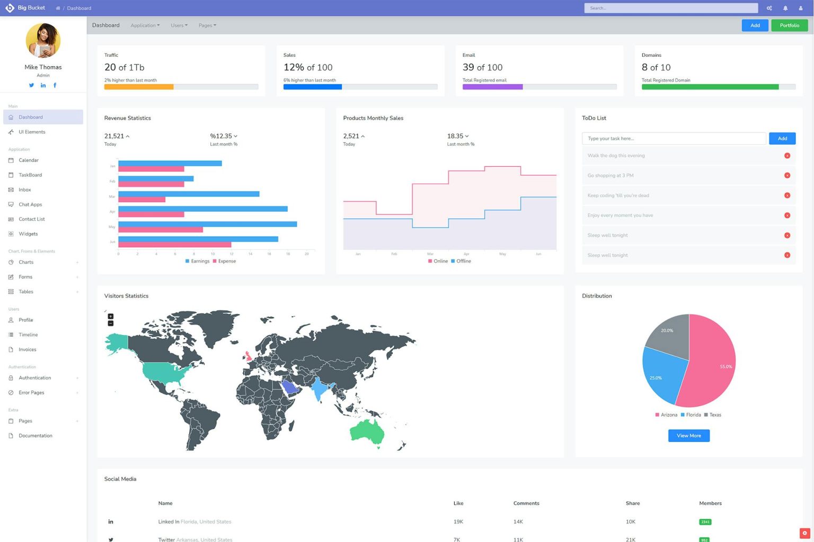
Task: Open the Documentation page
Action: 35,435
